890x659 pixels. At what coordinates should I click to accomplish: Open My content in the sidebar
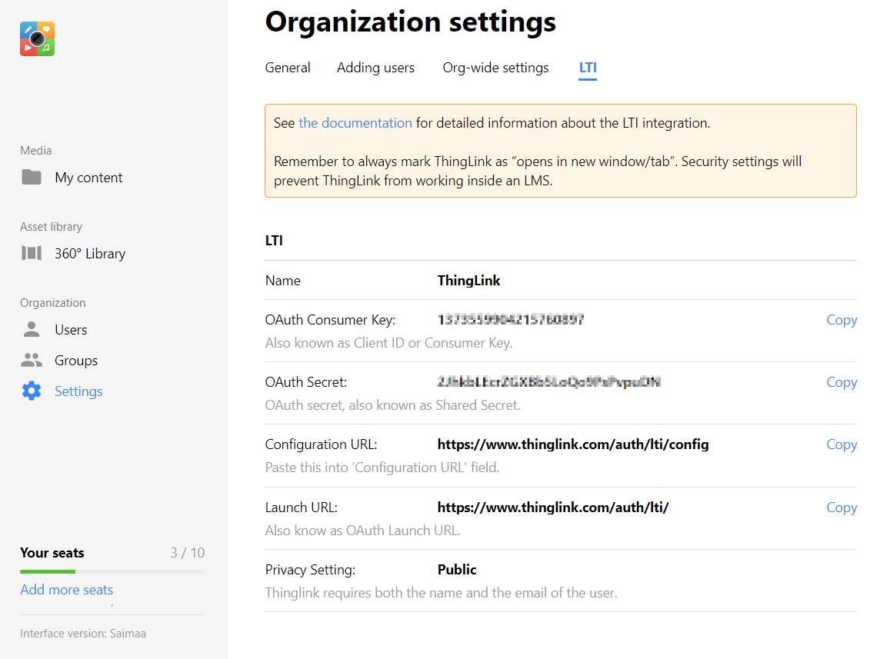(88, 178)
